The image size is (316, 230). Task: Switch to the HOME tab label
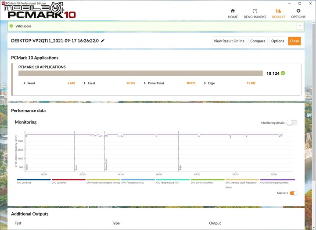pyautogui.click(x=233, y=17)
